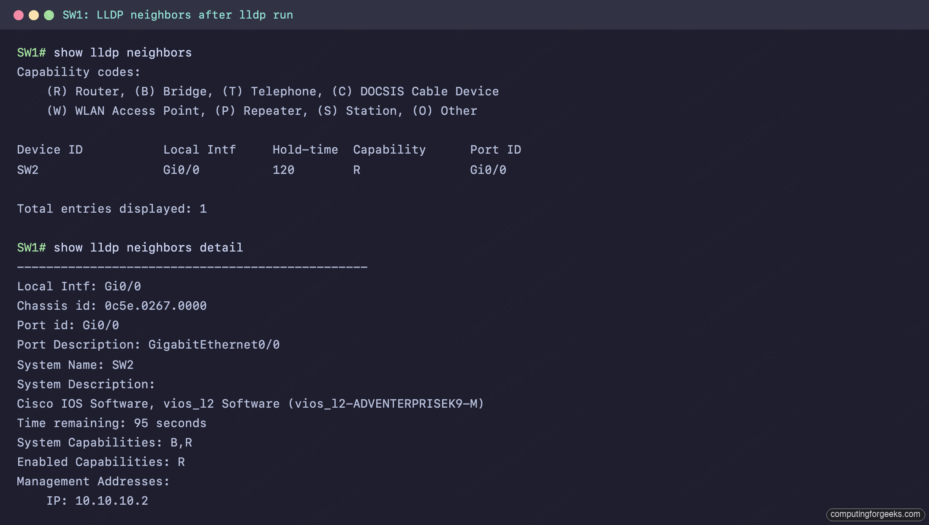Click the 'Chassis id: 0c5e.0267.0000' line
The image size is (929, 525).
click(x=112, y=306)
